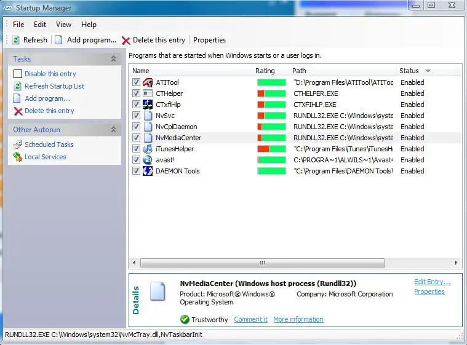Open the More information link
This screenshot has width=467, height=345.
tap(298, 319)
